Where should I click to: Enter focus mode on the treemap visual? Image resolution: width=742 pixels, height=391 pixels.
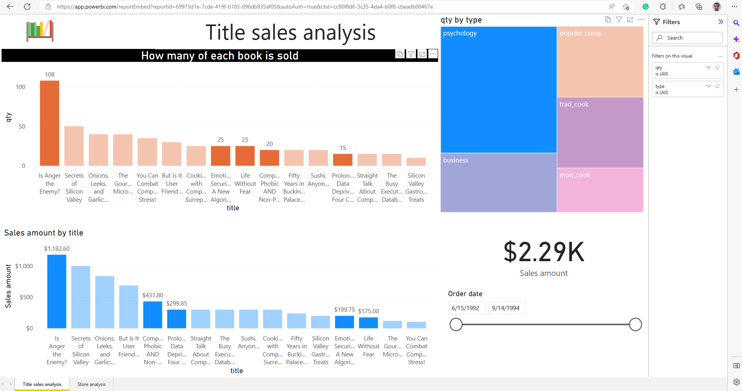630,19
